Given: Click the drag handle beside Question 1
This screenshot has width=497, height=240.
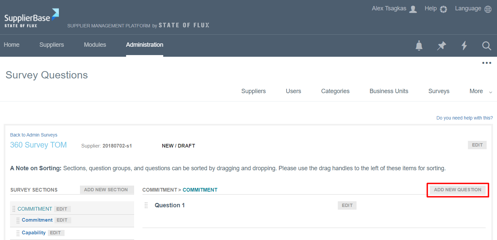Looking at the screenshot, I should pos(146,205).
